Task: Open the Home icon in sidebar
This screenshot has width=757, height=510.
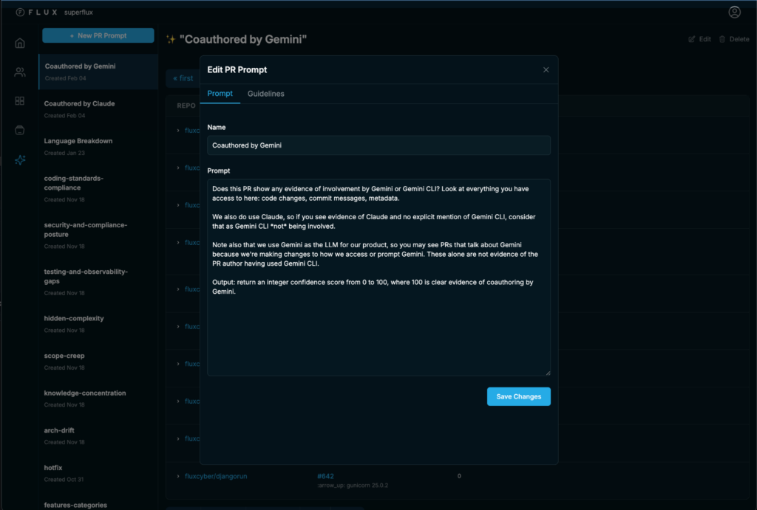Action: click(x=20, y=44)
